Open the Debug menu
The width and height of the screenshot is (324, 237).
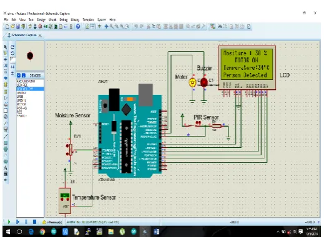click(x=64, y=20)
